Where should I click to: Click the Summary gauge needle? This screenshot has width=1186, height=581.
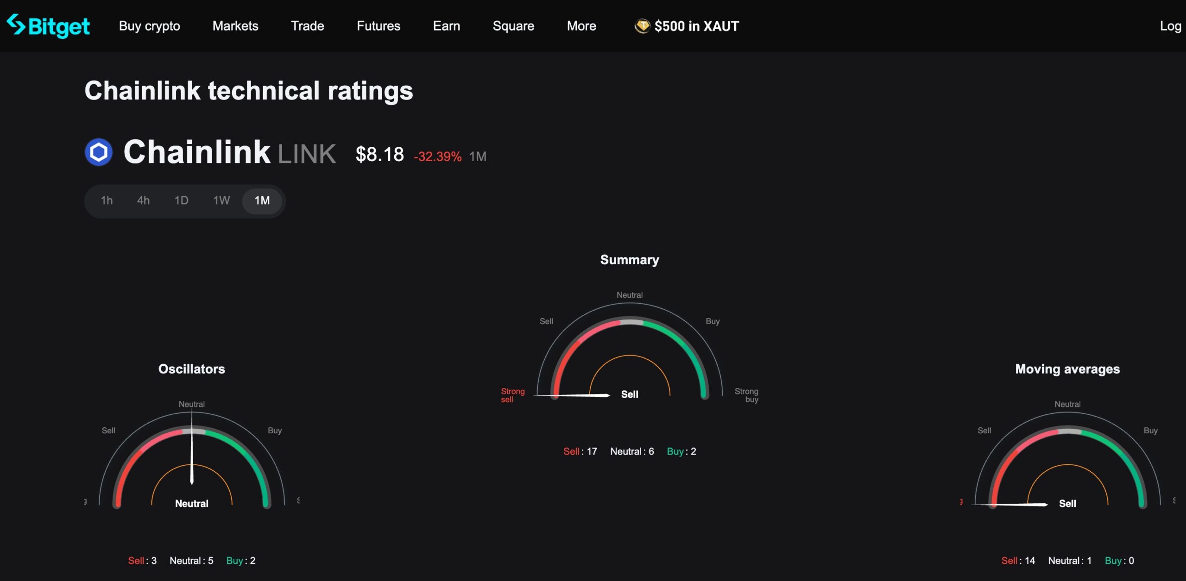point(571,395)
